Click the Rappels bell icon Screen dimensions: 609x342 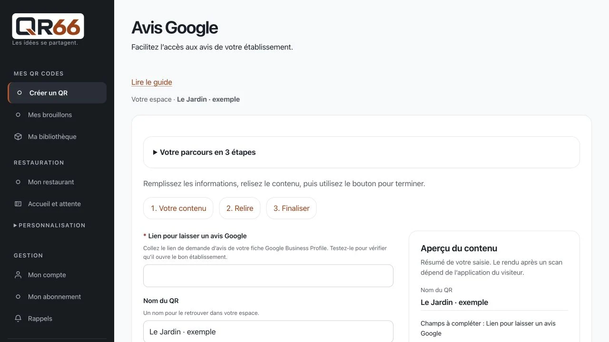[x=18, y=319]
